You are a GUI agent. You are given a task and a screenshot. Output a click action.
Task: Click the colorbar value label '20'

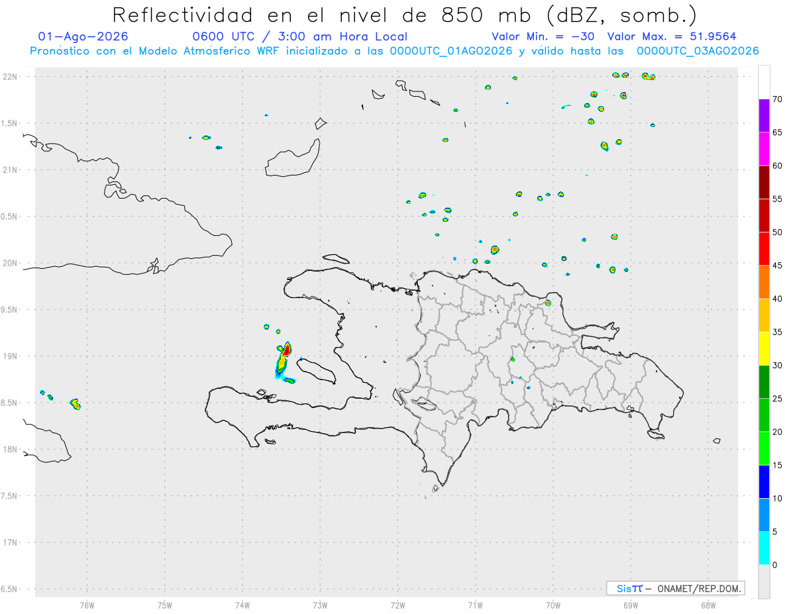pos(777,432)
